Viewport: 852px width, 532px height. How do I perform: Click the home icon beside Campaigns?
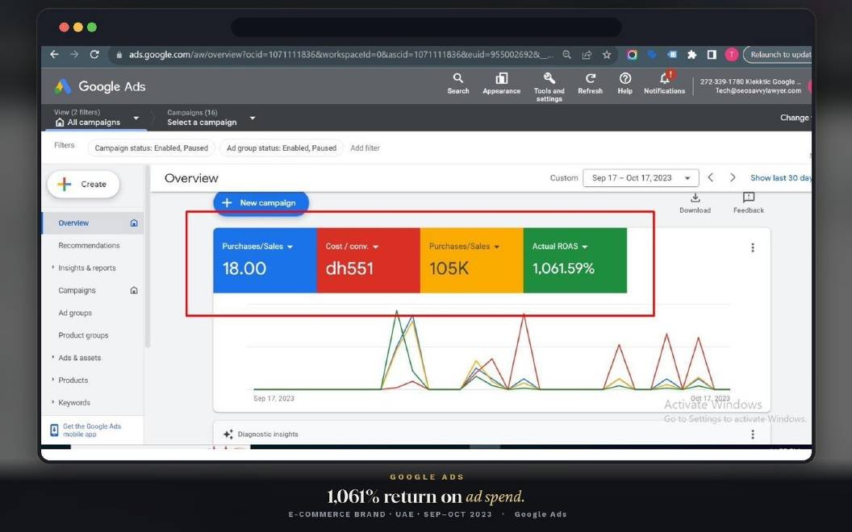click(x=134, y=290)
